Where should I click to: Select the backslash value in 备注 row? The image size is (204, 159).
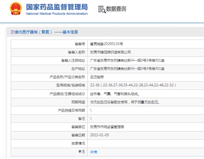[91, 118]
